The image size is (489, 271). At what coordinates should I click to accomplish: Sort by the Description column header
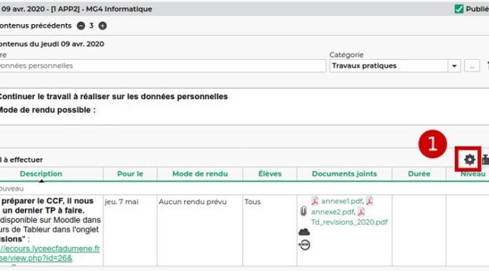(41, 174)
